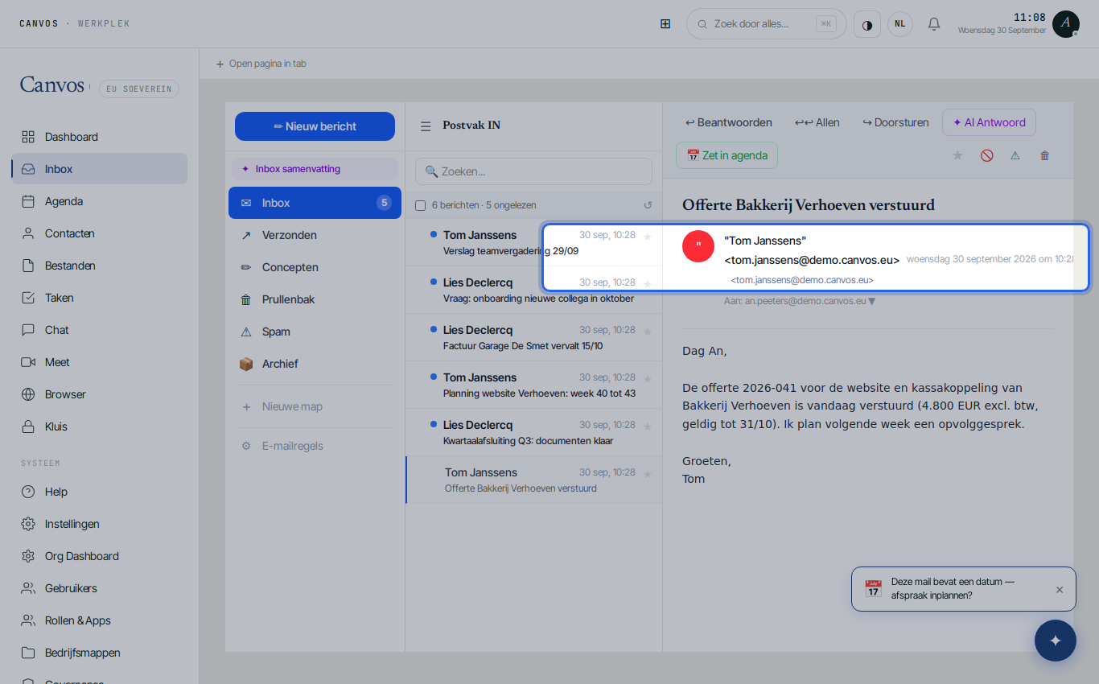Open Agenda in the sidebar
This screenshot has height=684, width=1099.
[99, 201]
